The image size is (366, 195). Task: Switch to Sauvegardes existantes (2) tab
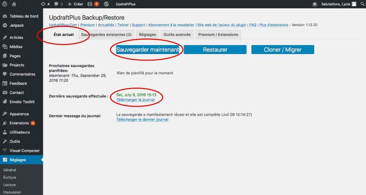click(x=106, y=34)
